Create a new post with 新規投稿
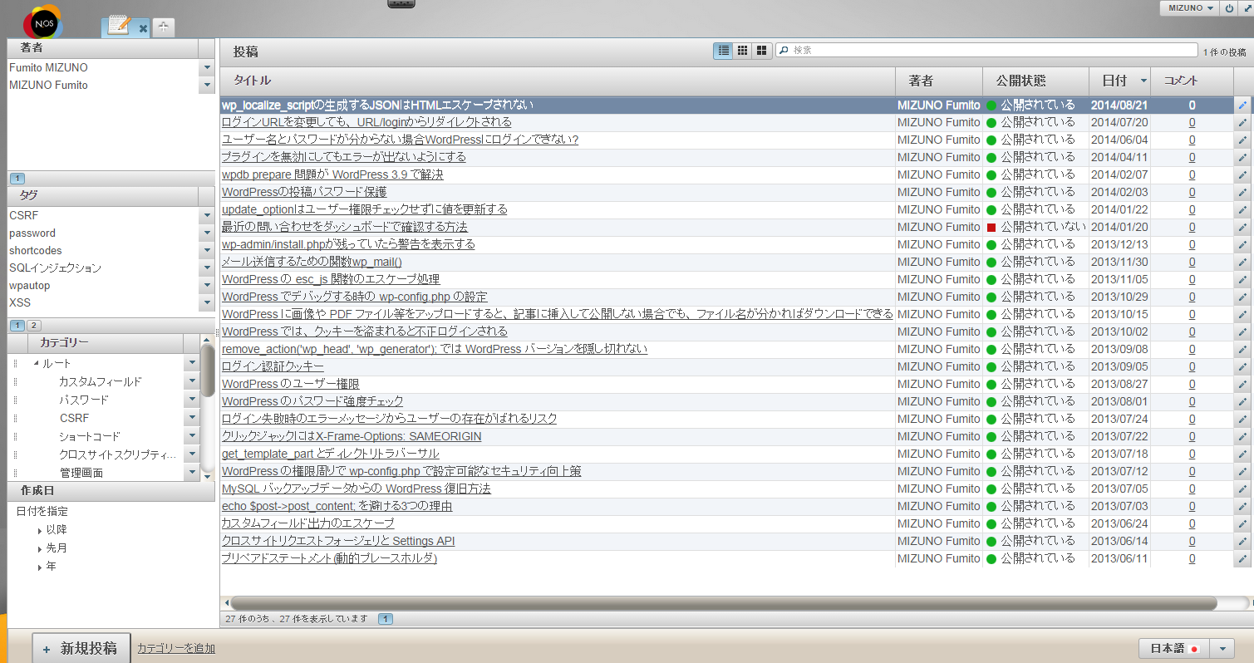The image size is (1254, 663). [81, 648]
